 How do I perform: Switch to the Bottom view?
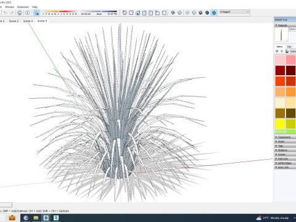(x=164, y=13)
